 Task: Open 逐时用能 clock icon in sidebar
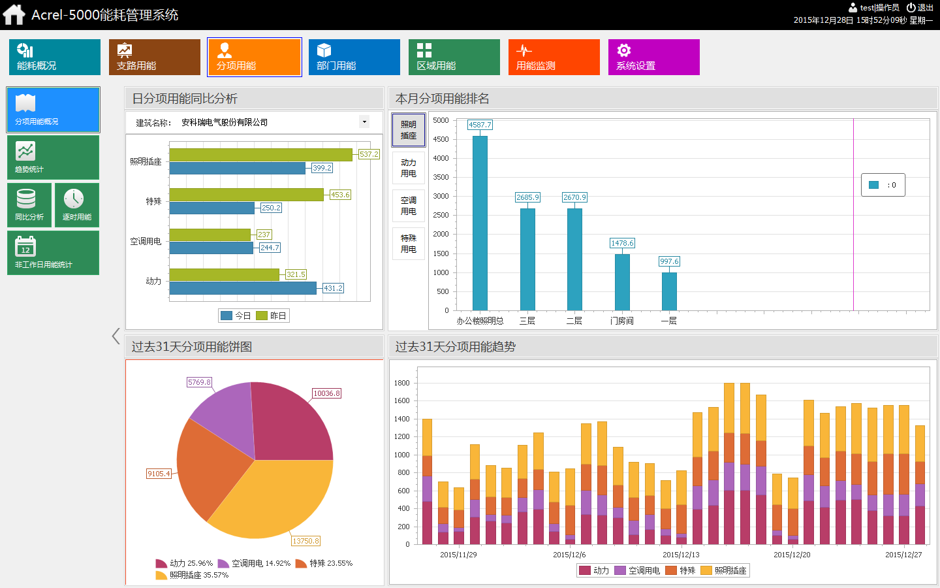pos(77,205)
